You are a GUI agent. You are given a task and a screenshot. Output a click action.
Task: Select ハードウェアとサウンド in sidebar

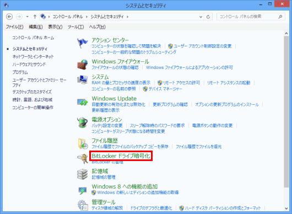(29, 65)
